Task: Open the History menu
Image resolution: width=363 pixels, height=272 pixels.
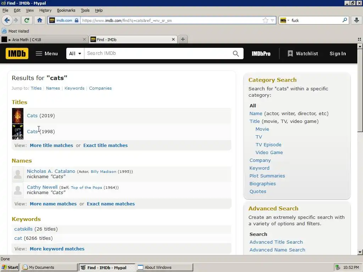Action: click(45, 10)
